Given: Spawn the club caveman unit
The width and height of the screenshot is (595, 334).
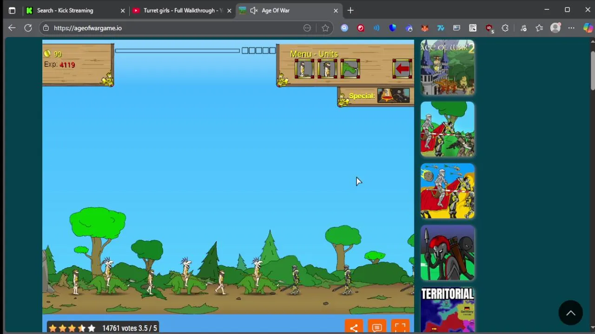Looking at the screenshot, I should click(304, 69).
